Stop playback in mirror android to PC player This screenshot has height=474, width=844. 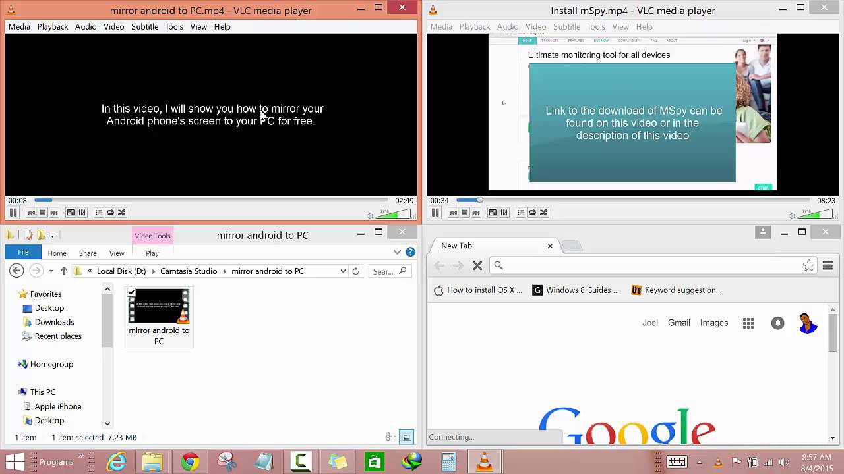point(42,213)
